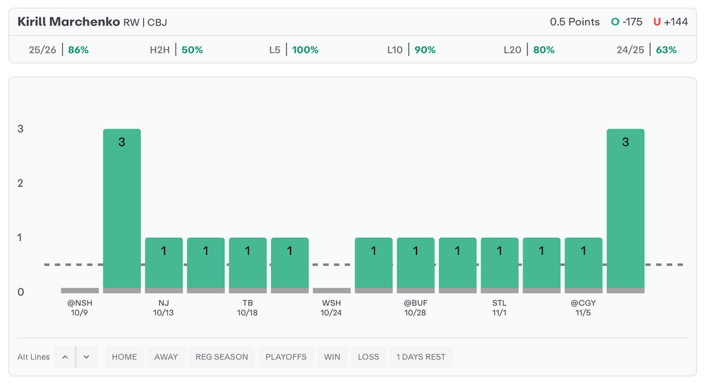Toggle the HOME games filter

coord(125,357)
